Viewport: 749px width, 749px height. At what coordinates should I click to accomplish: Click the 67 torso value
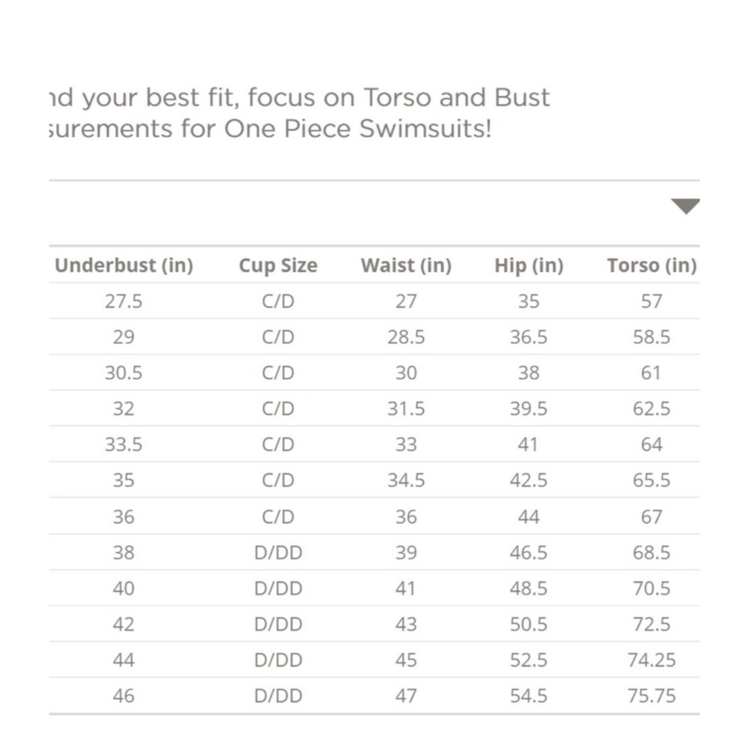click(x=652, y=517)
